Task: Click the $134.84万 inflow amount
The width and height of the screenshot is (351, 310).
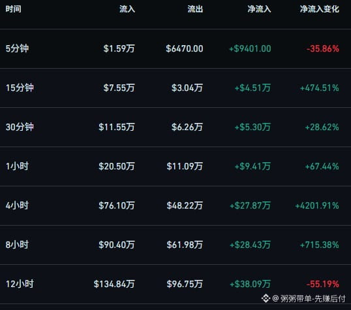Action: click(x=114, y=284)
